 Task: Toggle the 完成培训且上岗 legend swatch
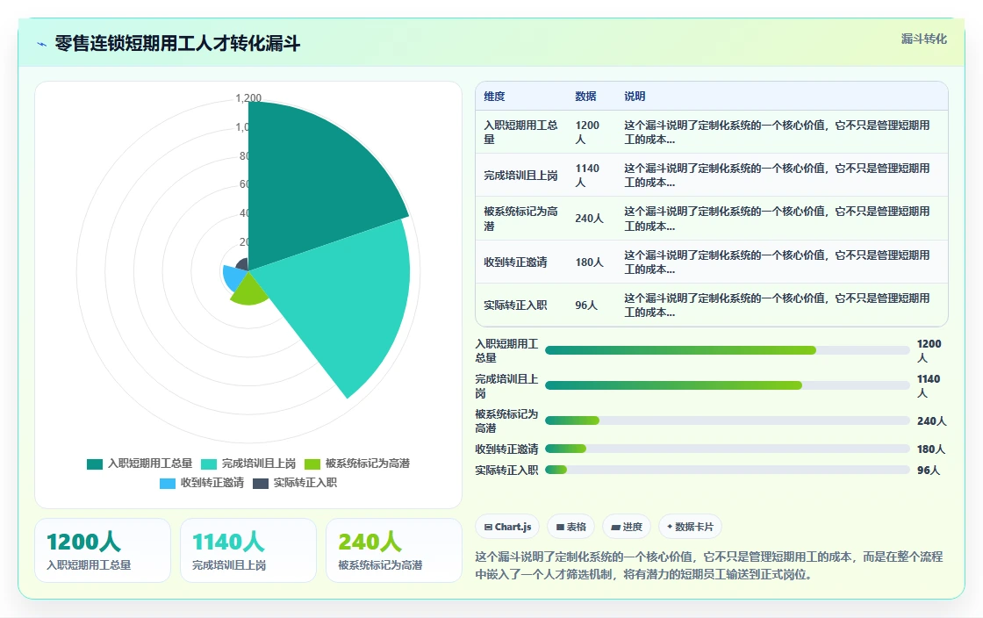(x=209, y=463)
